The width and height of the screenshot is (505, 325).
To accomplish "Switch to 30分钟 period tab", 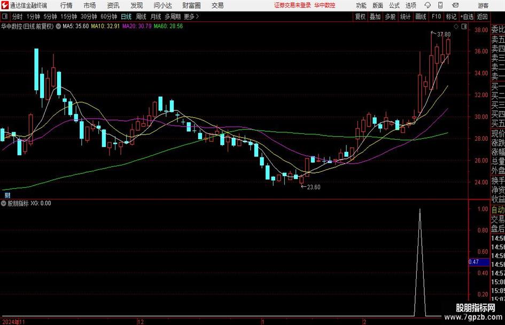I will tap(89, 17).
